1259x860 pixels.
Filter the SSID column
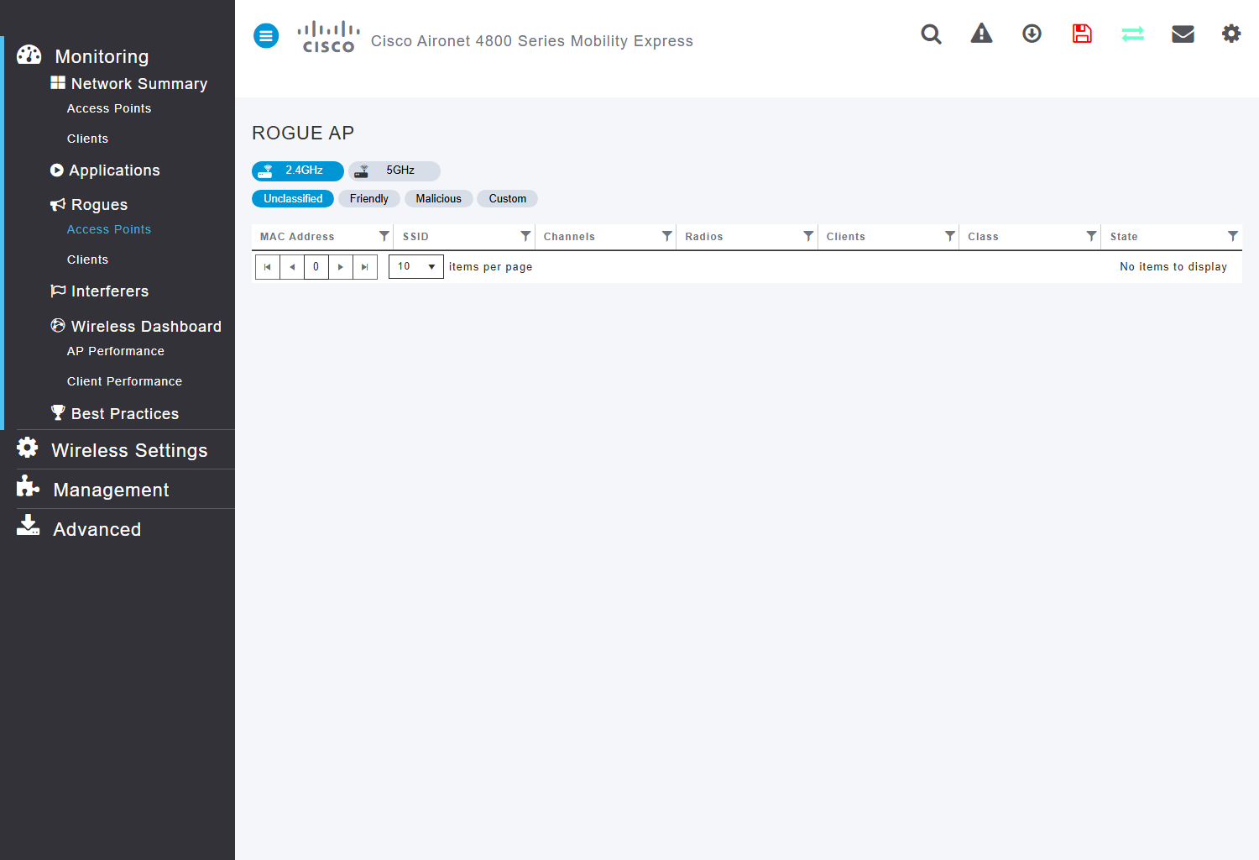pyautogui.click(x=525, y=237)
